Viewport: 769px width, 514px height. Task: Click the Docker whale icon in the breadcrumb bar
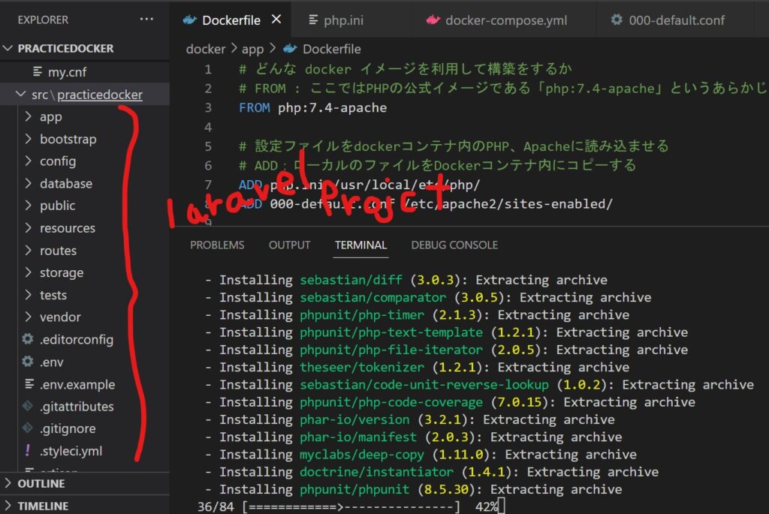click(x=289, y=49)
